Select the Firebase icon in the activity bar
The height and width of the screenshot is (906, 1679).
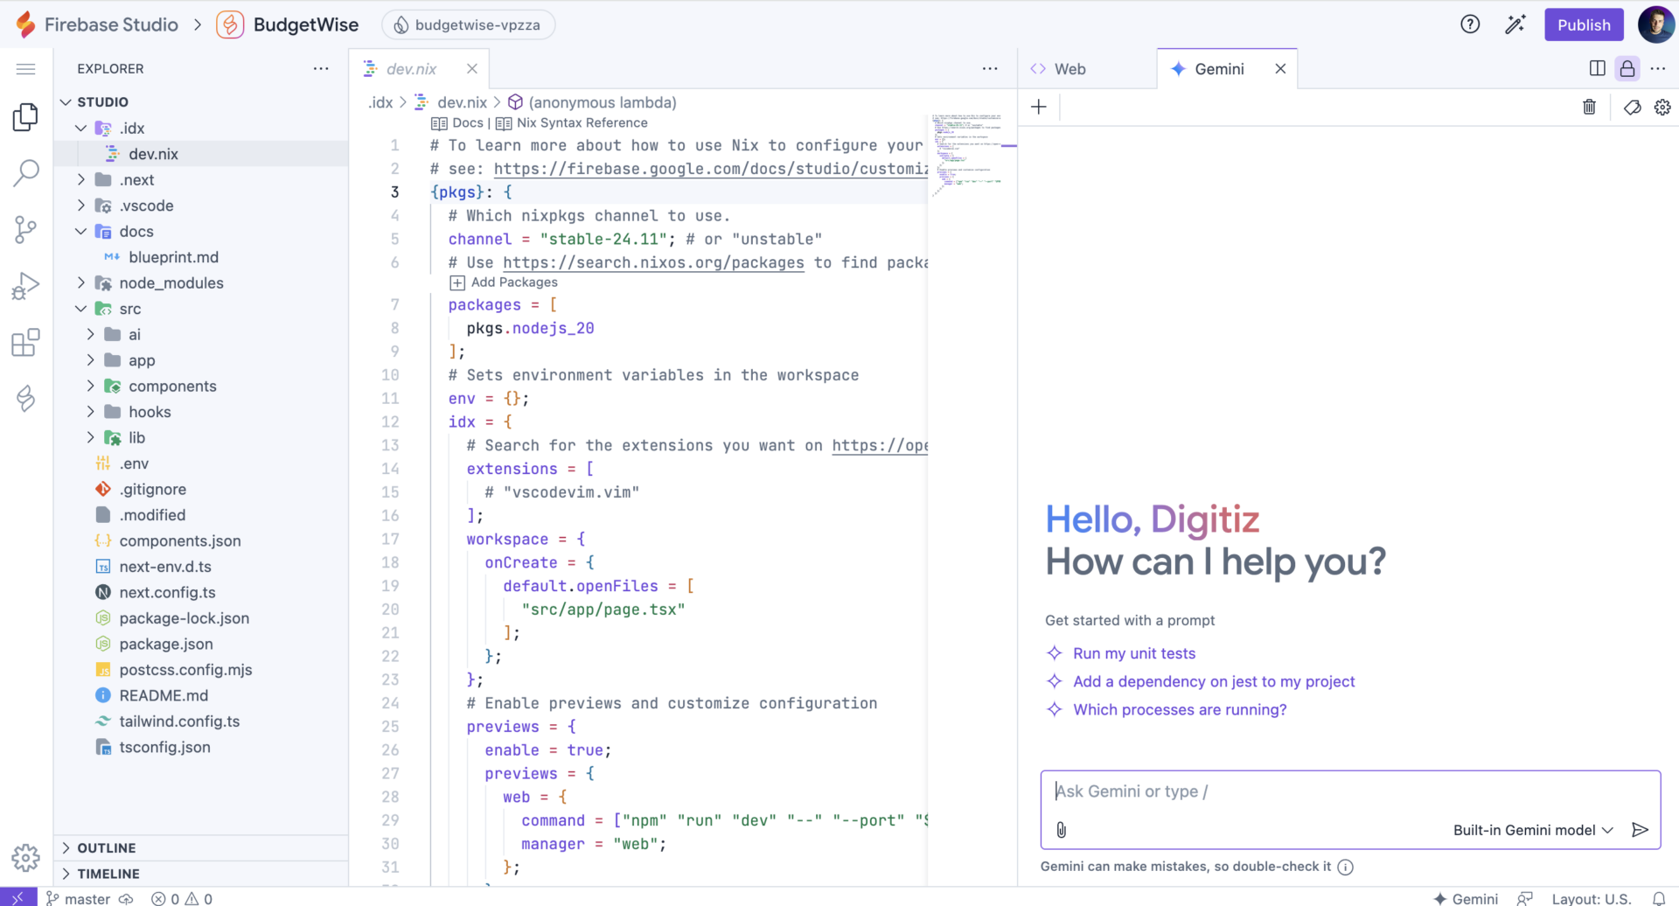pos(25,399)
